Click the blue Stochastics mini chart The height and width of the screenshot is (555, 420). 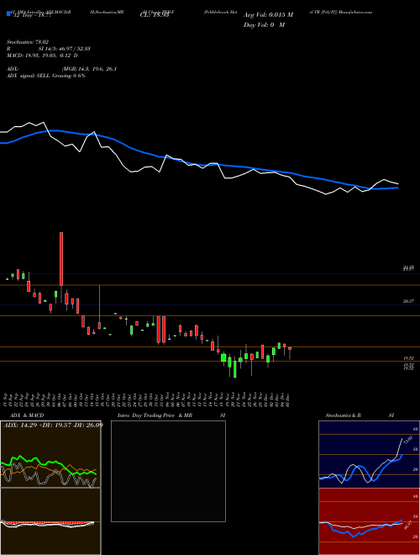point(369,454)
